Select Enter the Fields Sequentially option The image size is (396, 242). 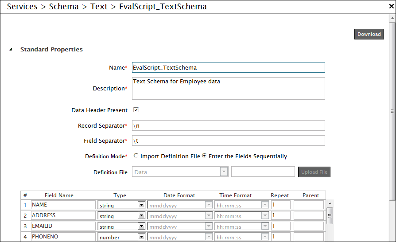pos(205,156)
